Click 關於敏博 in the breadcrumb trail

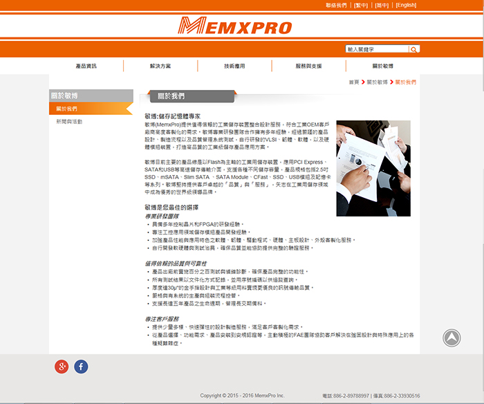tap(377, 82)
